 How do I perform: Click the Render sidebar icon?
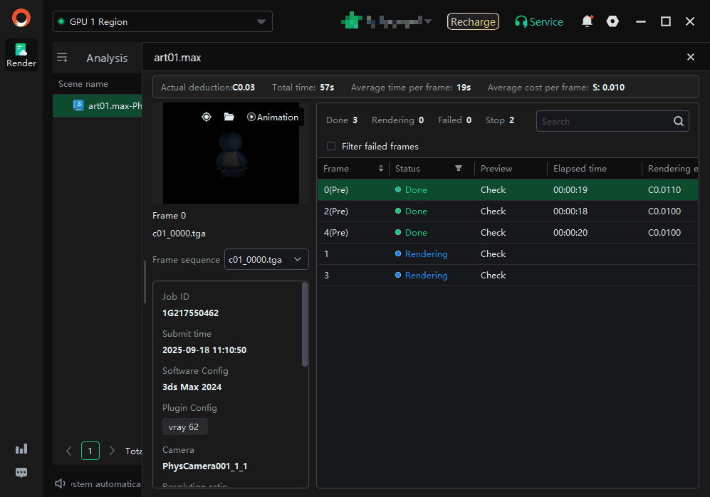tap(21, 55)
